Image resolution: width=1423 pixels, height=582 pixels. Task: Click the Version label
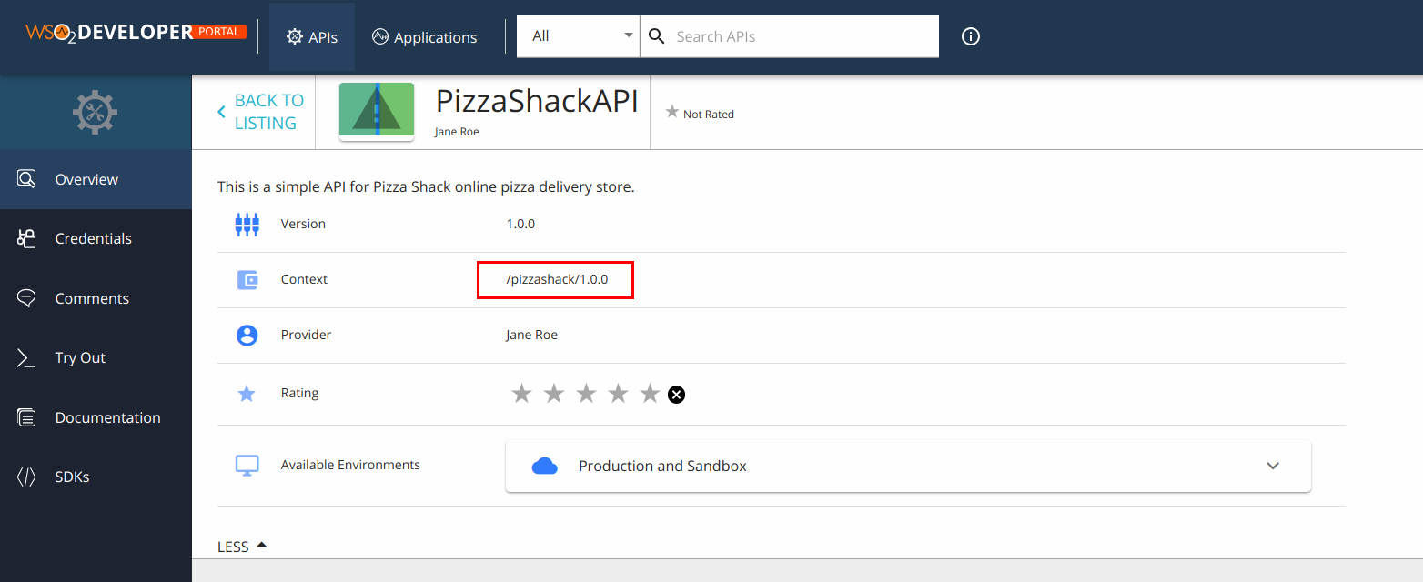coord(303,224)
